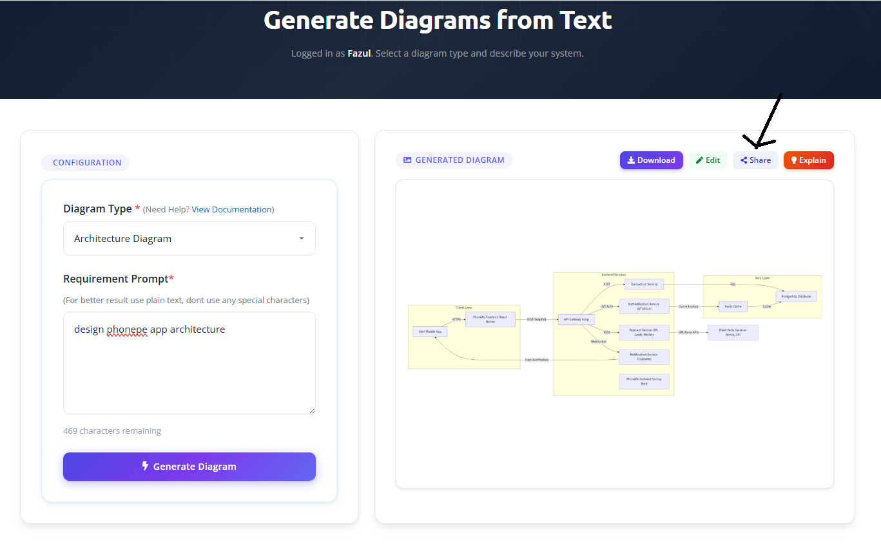Screen dimensions: 881x549
Task: Click the 'Redis Cache' node
Action: click(733, 306)
